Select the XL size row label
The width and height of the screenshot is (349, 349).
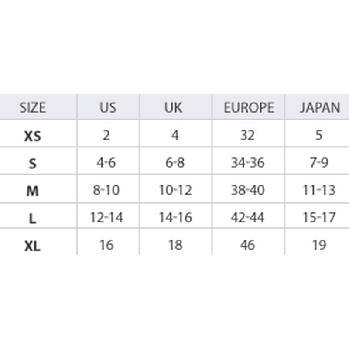pos(32,246)
